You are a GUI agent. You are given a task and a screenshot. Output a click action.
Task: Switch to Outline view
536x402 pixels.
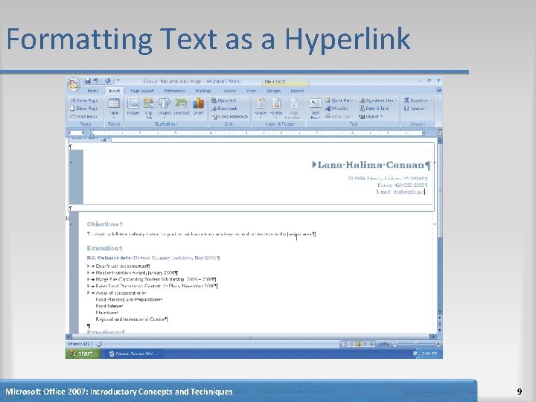click(365, 344)
